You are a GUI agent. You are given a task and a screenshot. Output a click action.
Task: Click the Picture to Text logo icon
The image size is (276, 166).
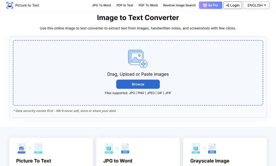pyautogui.click(x=10, y=5)
